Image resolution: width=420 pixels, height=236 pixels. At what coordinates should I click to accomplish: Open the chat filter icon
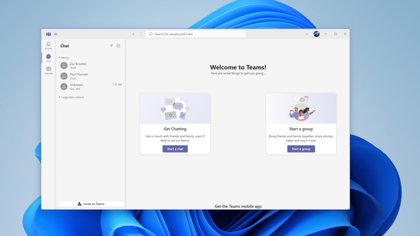(x=111, y=46)
